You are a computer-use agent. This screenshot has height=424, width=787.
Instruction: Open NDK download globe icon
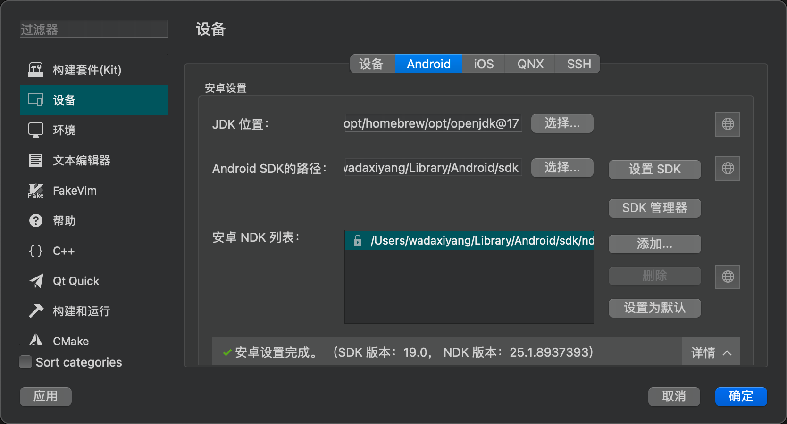coord(728,277)
